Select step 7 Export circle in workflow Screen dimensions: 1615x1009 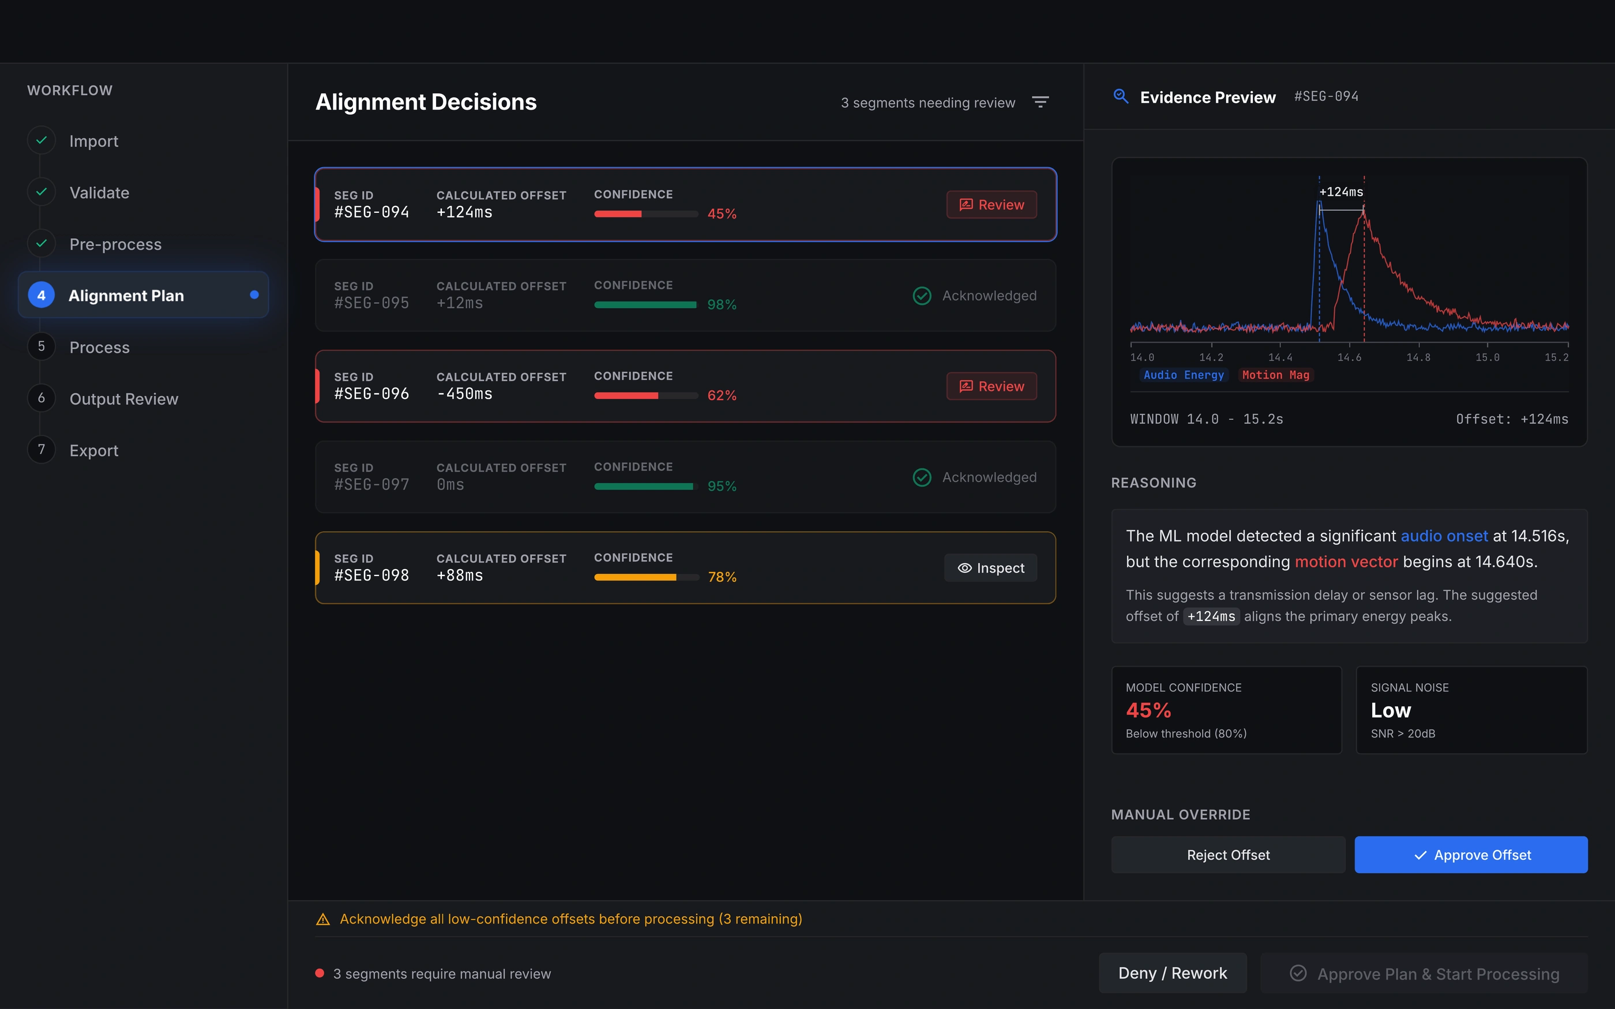click(42, 450)
